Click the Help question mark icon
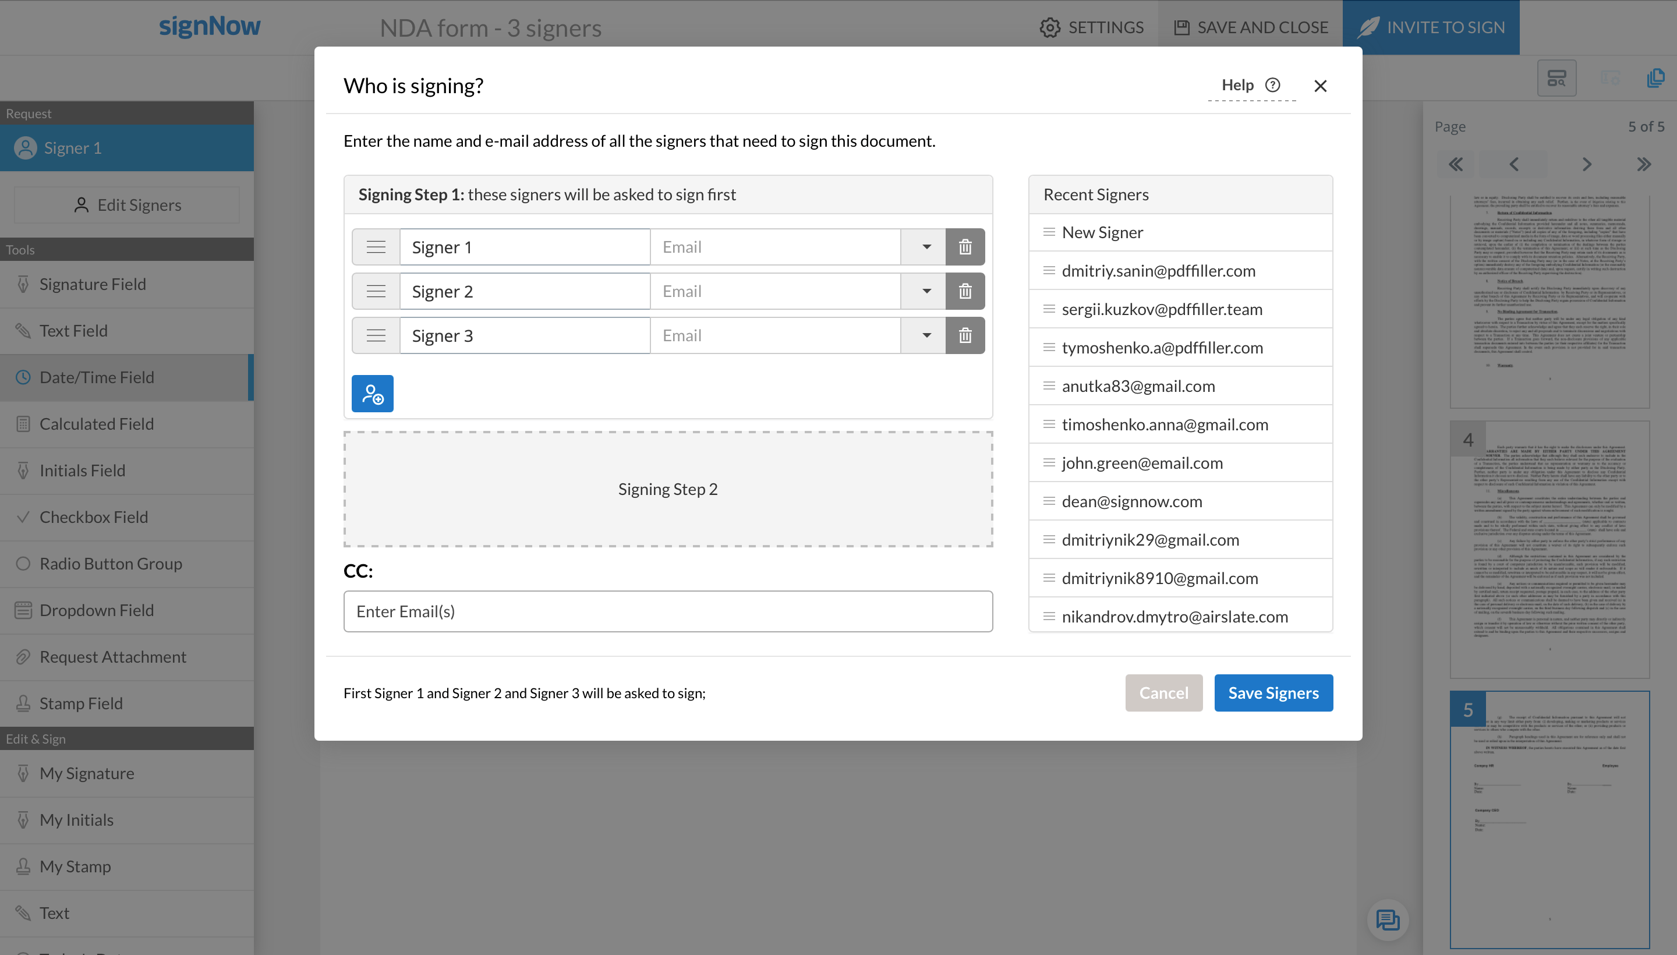Image resolution: width=1677 pixels, height=955 pixels. (1272, 85)
